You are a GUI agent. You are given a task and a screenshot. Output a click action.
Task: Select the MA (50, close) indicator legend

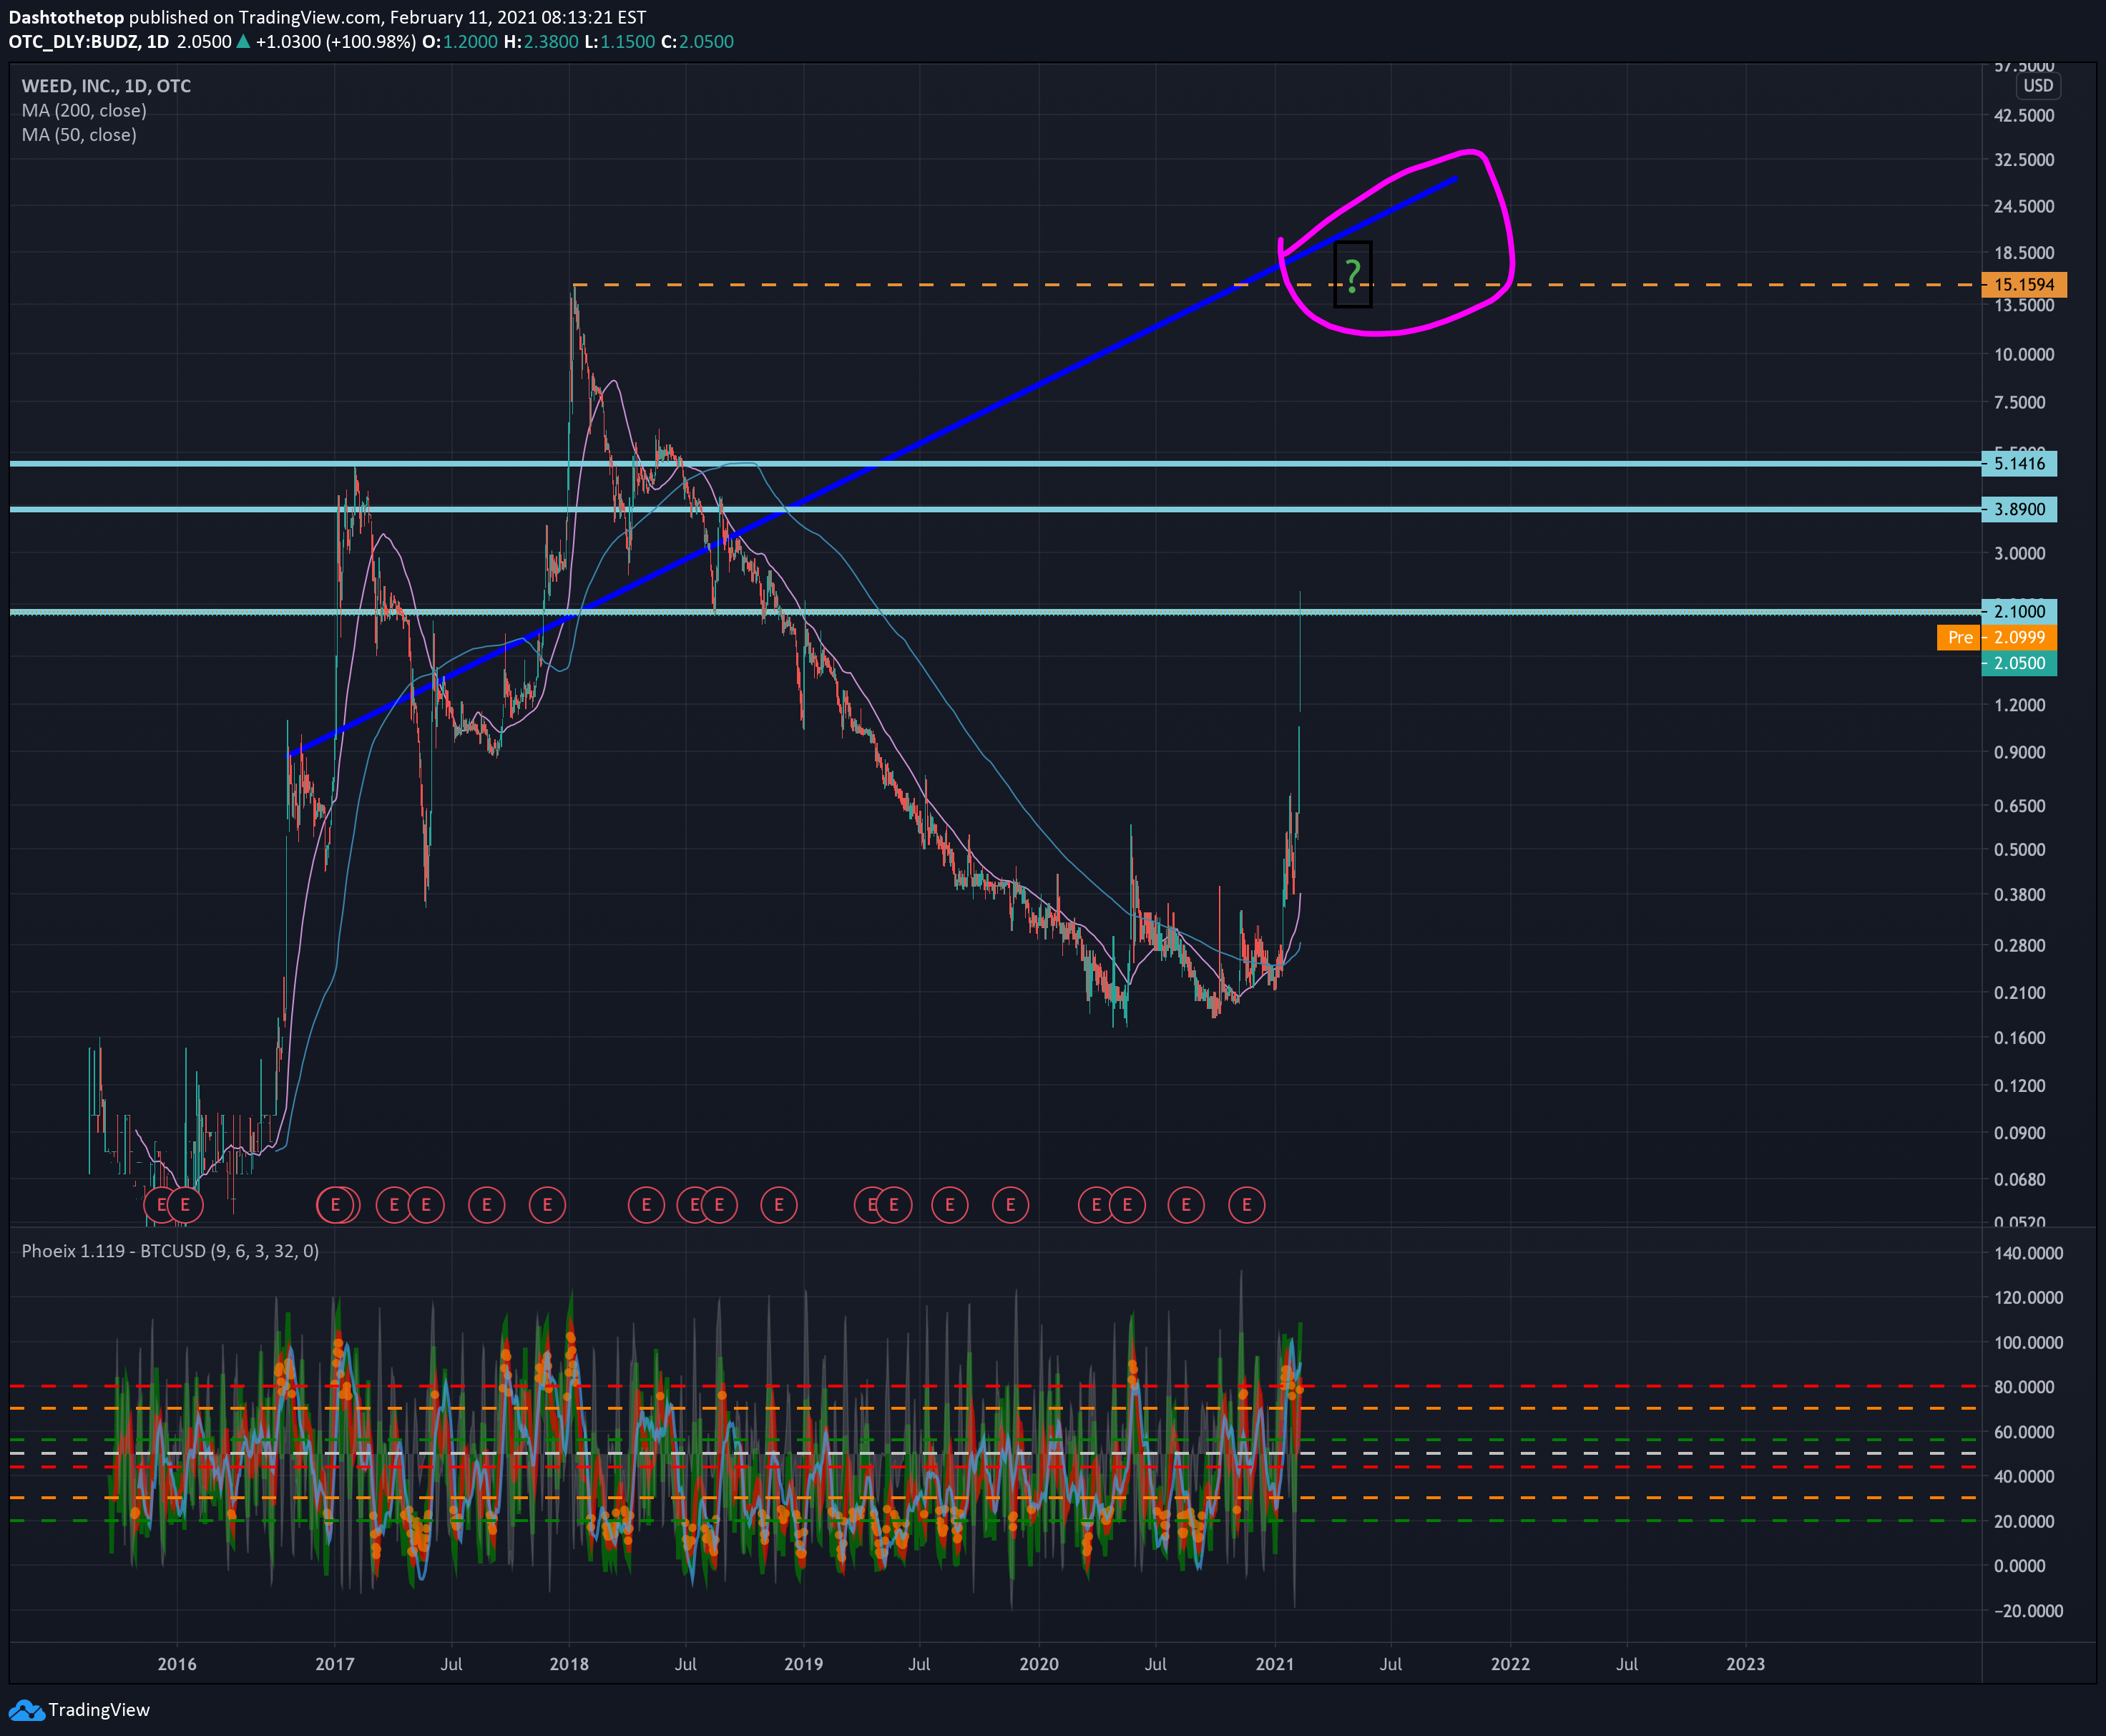[x=79, y=134]
